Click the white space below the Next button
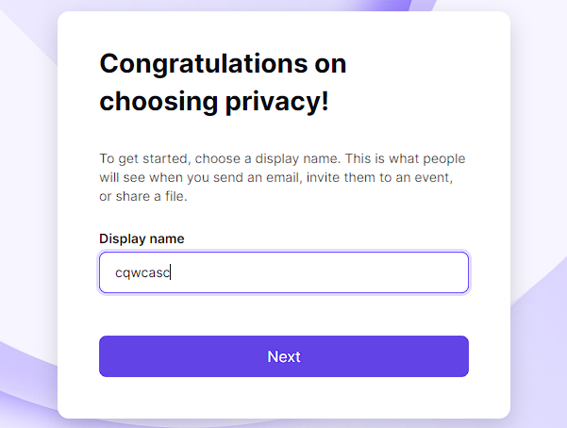Image resolution: width=567 pixels, height=428 pixels. tap(284, 397)
